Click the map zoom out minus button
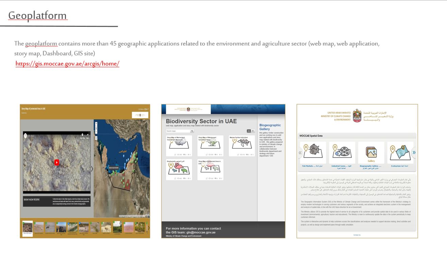447x253 pixels. click(96, 132)
